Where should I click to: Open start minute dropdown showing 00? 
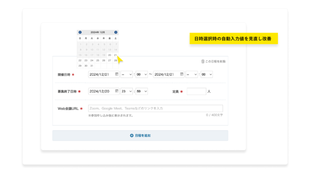(x=142, y=74)
